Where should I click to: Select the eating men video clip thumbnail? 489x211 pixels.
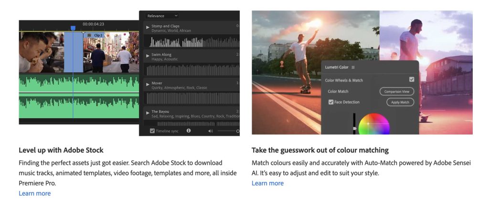(x=42, y=52)
